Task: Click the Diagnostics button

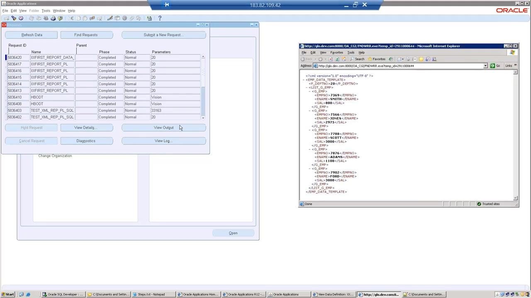Action: 86,141
